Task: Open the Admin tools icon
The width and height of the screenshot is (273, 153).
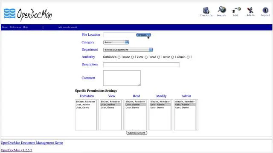Action: click(x=250, y=11)
